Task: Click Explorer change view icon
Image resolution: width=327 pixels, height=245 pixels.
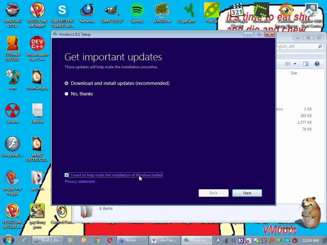Action: pyautogui.click(x=288, y=64)
